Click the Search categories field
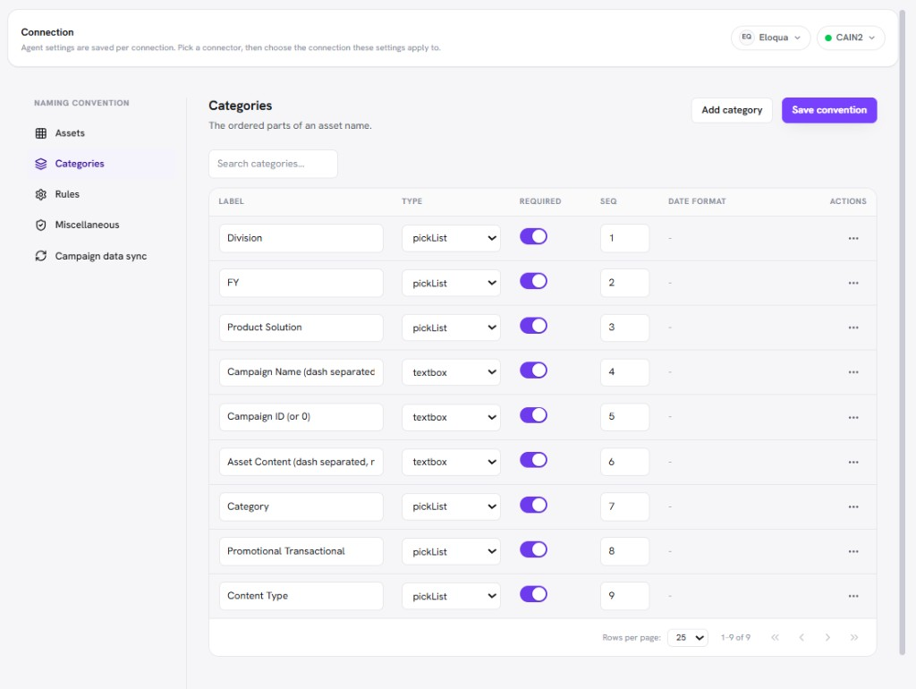 (x=273, y=164)
